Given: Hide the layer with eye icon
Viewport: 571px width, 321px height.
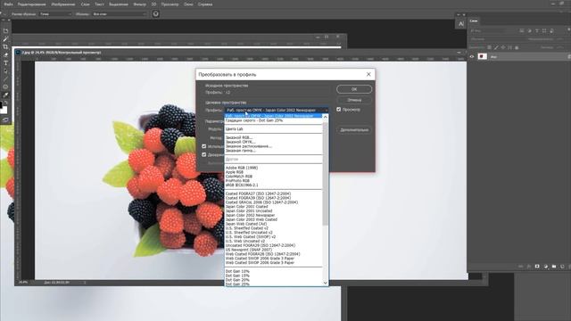Looking at the screenshot, I should pyautogui.click(x=472, y=56).
